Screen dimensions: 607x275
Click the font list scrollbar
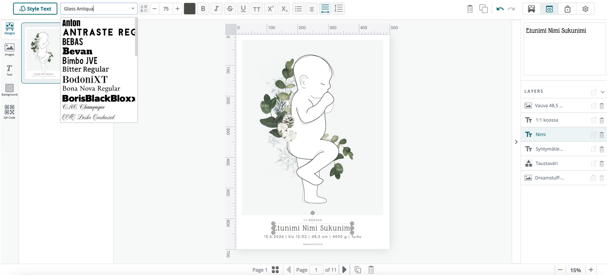(136, 38)
